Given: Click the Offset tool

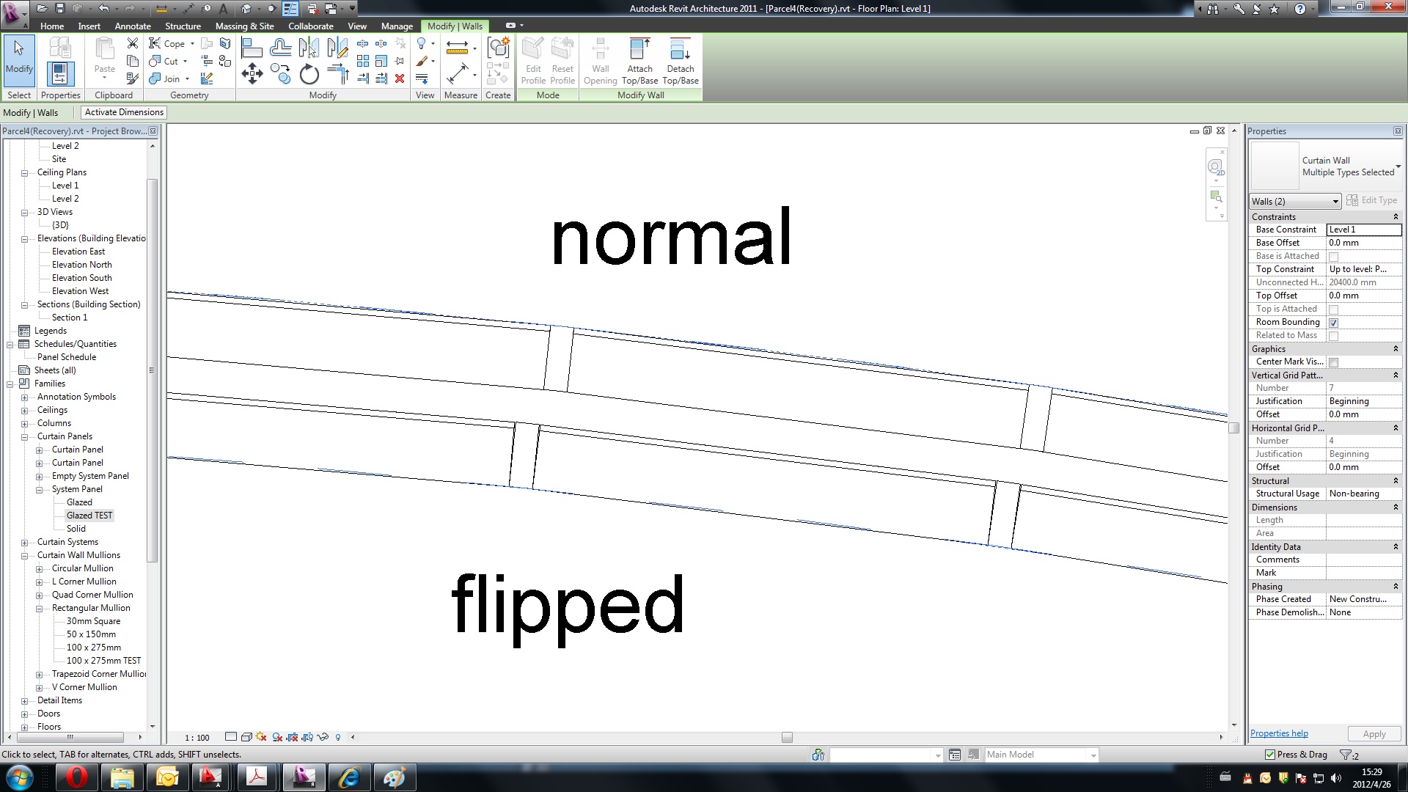Looking at the screenshot, I should (x=280, y=48).
